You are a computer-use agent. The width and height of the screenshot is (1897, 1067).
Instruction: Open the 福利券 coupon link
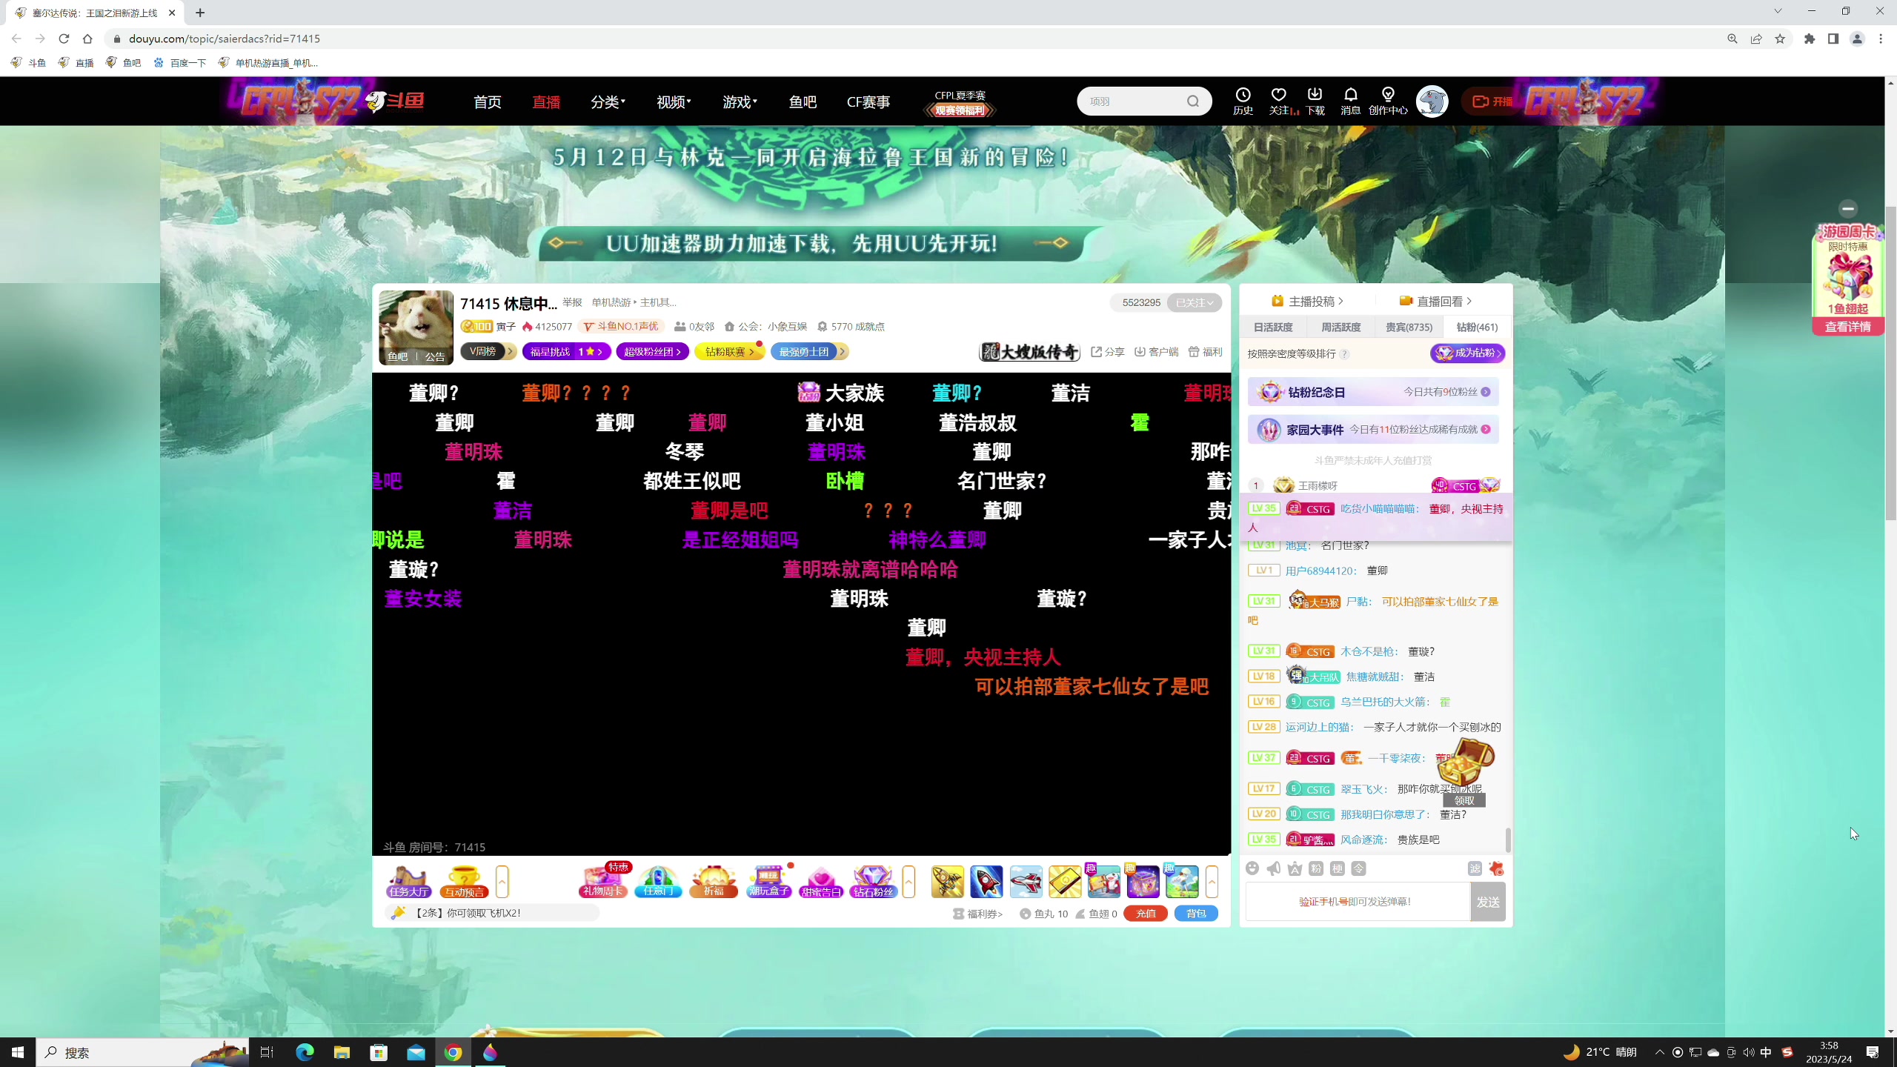click(977, 914)
